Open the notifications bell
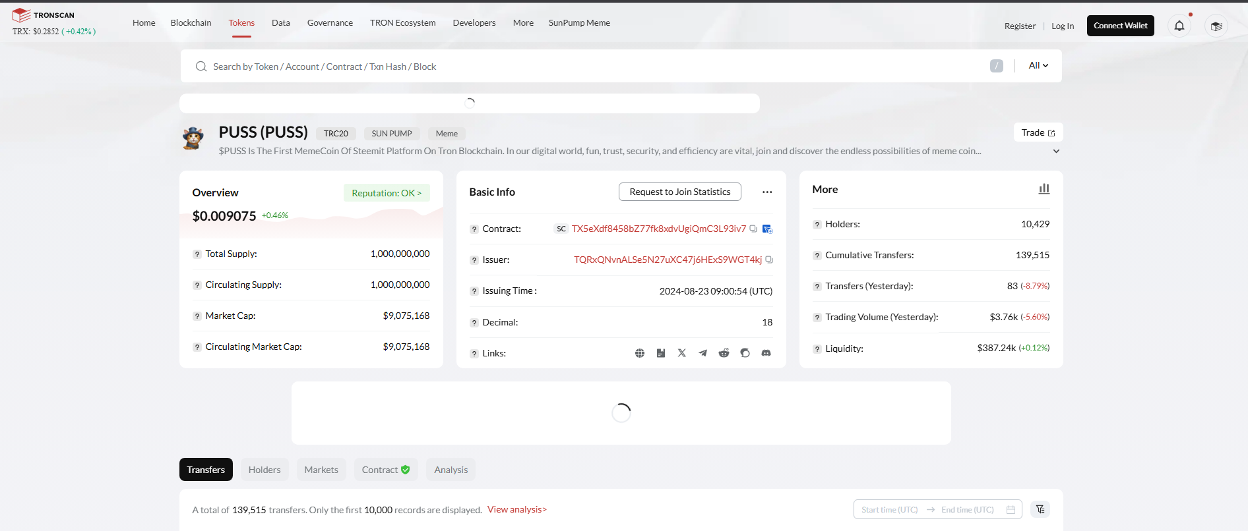Screen dimensions: 1248x531 coord(1179,26)
